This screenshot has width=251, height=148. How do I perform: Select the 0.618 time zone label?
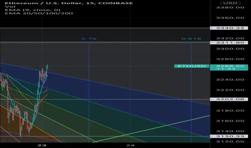coord(191,38)
